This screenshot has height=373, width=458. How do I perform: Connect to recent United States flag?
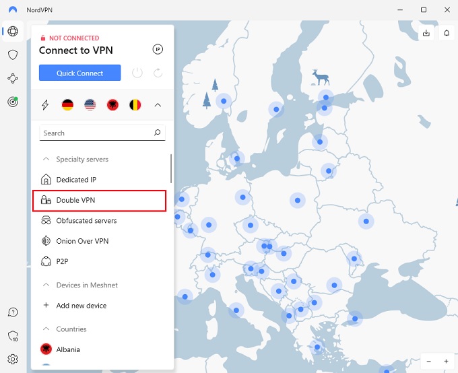(90, 105)
